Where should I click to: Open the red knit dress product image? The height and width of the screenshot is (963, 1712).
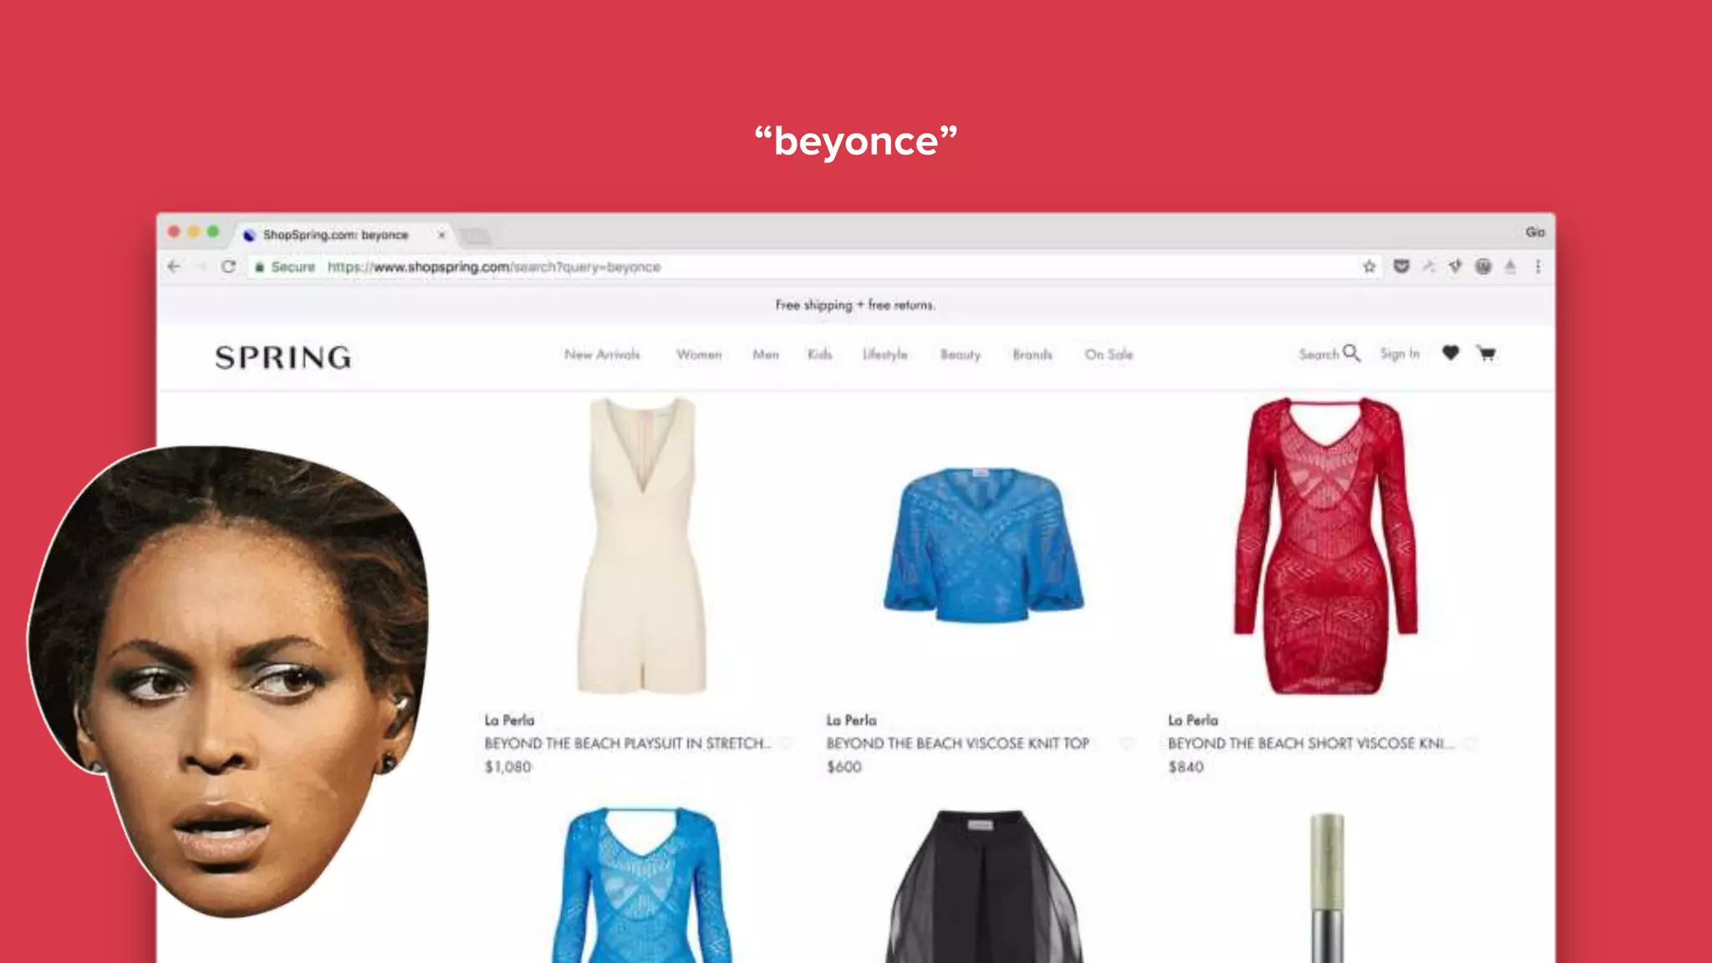click(1326, 546)
